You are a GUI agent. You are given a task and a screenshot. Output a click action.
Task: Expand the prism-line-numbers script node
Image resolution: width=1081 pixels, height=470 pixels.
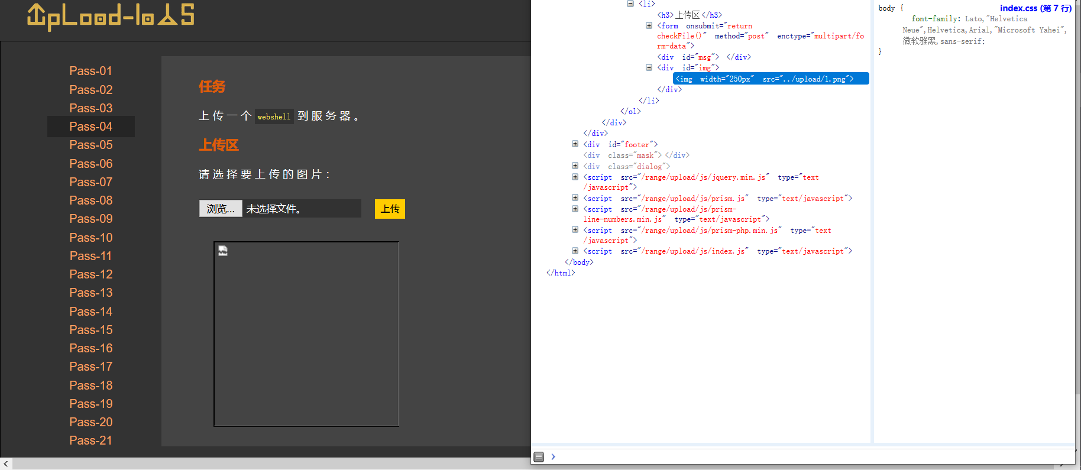point(575,209)
